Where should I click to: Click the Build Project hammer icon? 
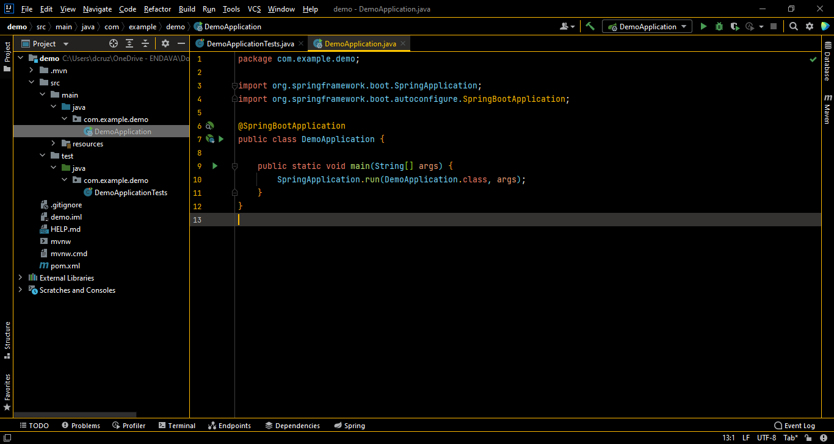pyautogui.click(x=590, y=26)
